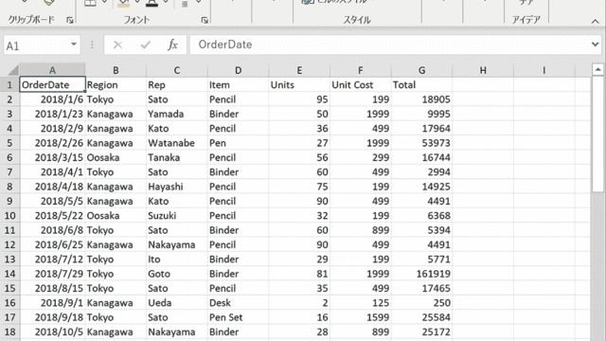606x341 pixels.
Task: Select column F header
Action: click(x=360, y=70)
